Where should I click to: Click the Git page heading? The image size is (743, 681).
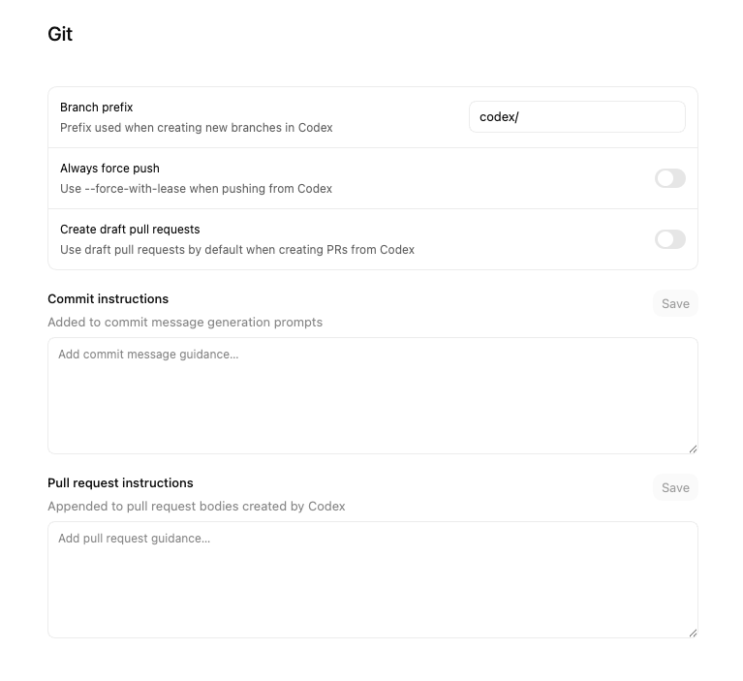click(60, 34)
